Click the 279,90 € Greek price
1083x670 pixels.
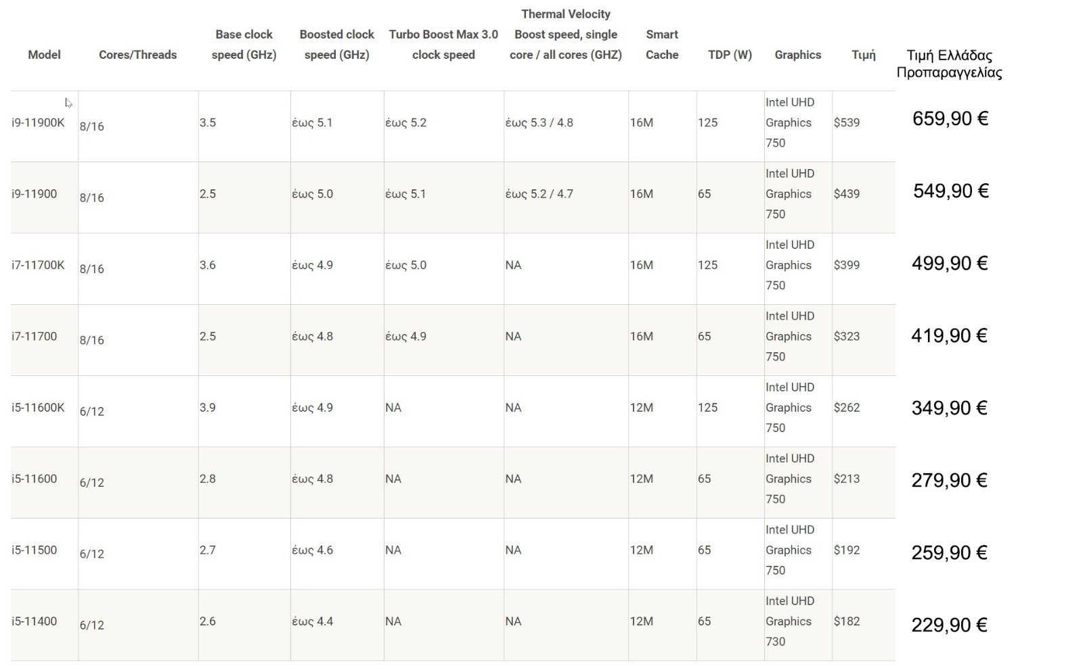[x=950, y=481]
